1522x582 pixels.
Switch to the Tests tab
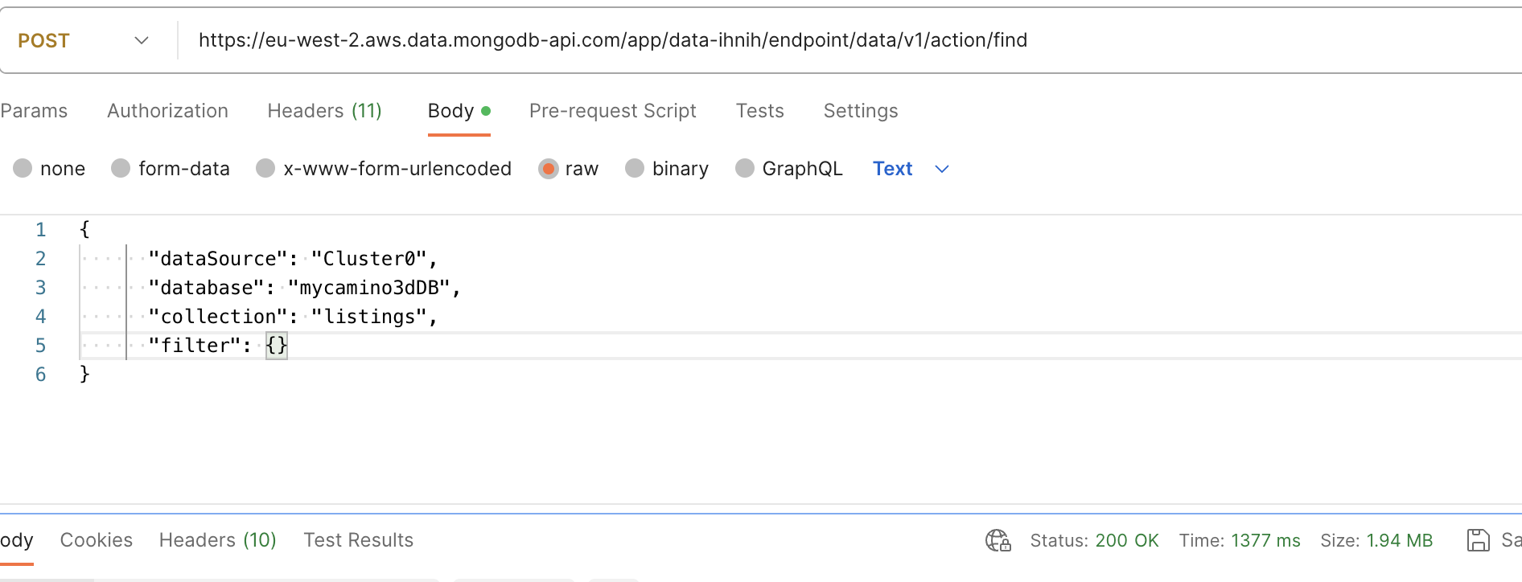click(x=759, y=111)
